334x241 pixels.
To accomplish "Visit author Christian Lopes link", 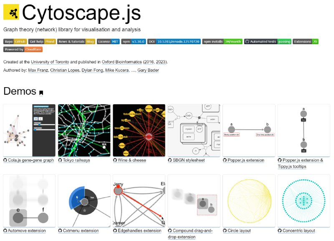I will click(65, 70).
